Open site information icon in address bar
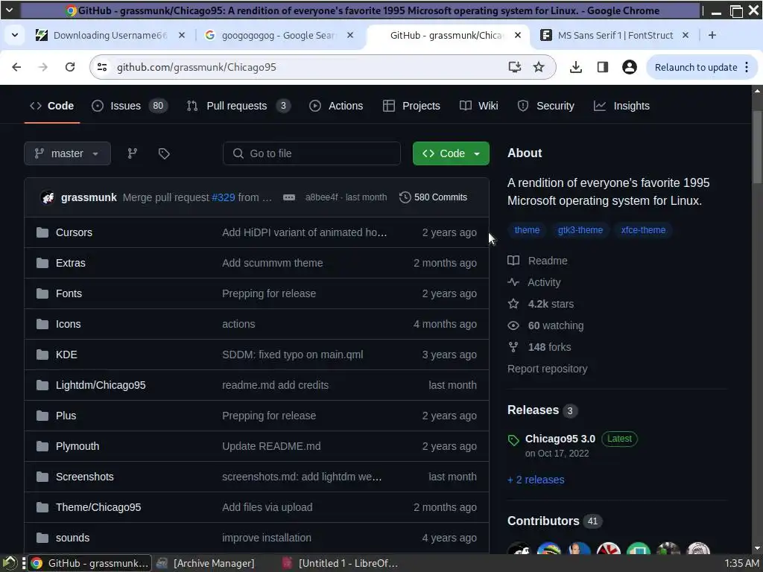763x572 pixels. [102, 67]
